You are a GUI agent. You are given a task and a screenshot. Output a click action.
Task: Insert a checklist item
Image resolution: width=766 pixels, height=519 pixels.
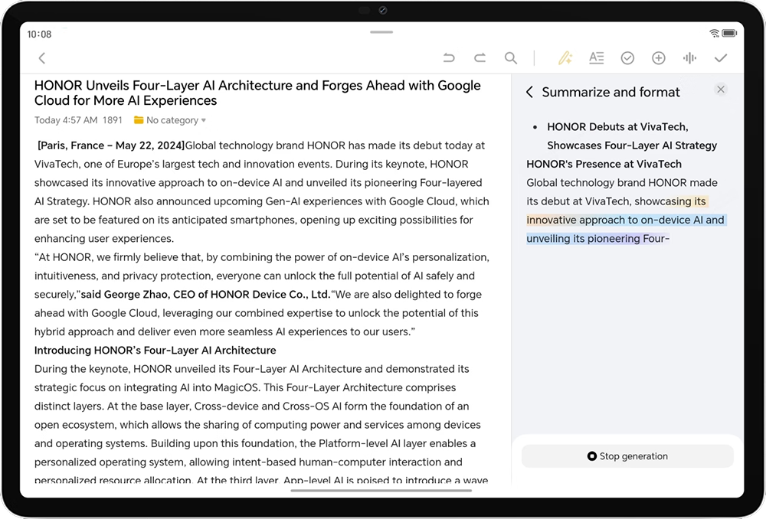click(x=627, y=58)
